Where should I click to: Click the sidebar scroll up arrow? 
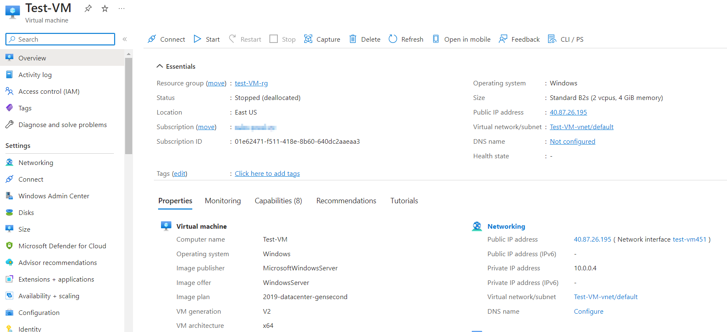(x=128, y=54)
